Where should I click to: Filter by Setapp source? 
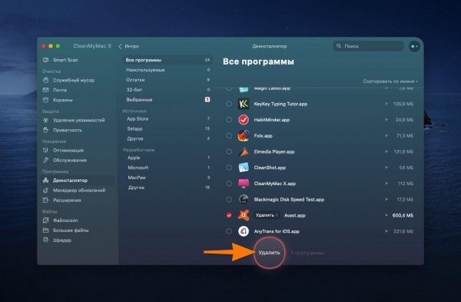click(167, 129)
